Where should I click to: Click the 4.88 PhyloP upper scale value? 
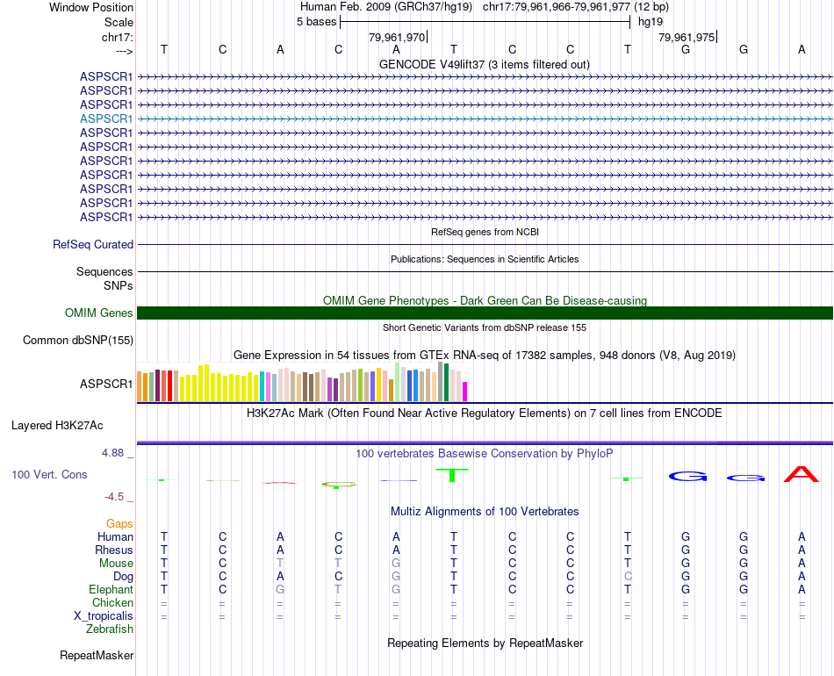click(112, 453)
